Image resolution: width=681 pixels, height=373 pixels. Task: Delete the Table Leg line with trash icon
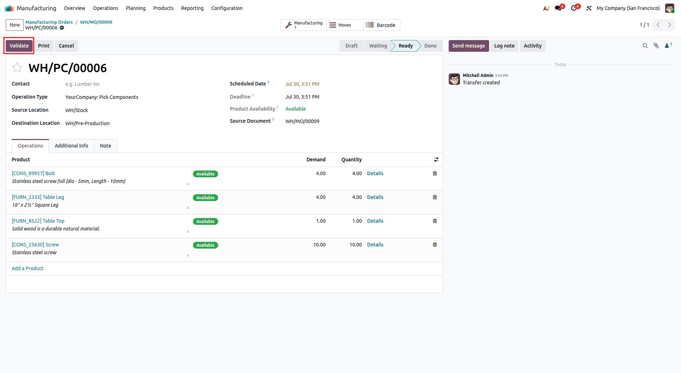click(x=435, y=197)
